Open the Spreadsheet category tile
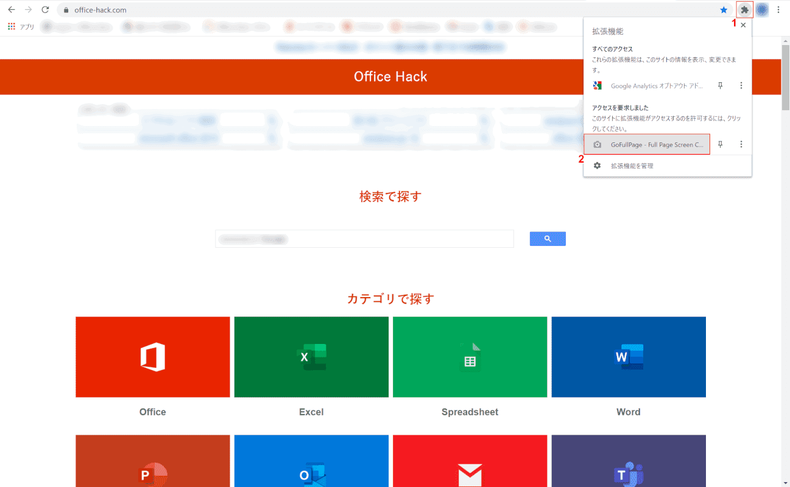Image resolution: width=790 pixels, height=487 pixels. point(470,357)
